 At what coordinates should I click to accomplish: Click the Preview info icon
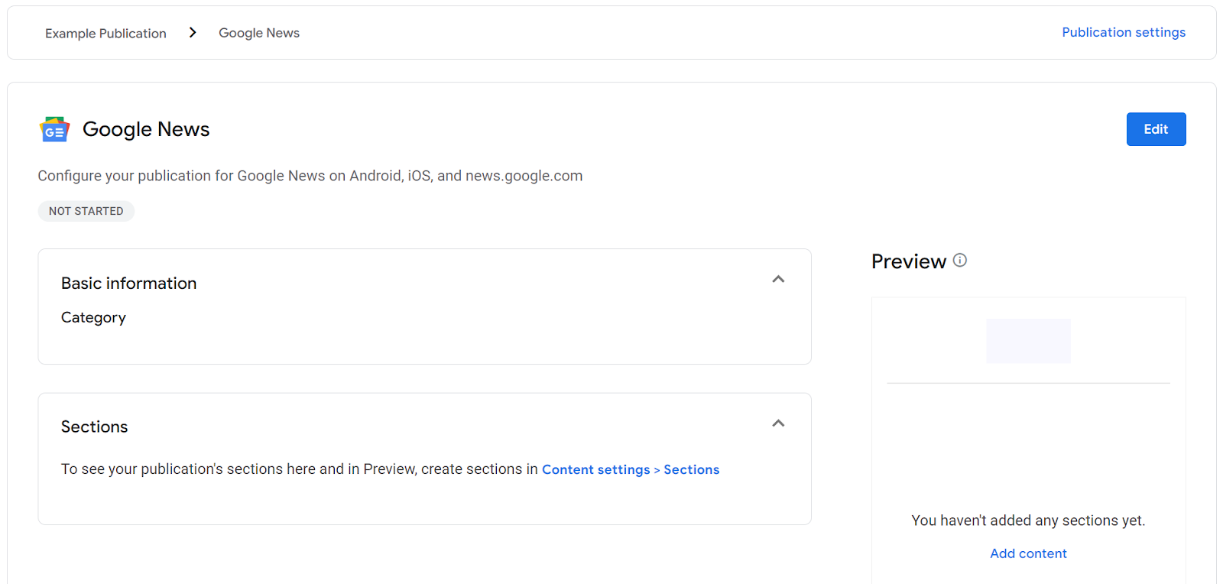pos(960,260)
